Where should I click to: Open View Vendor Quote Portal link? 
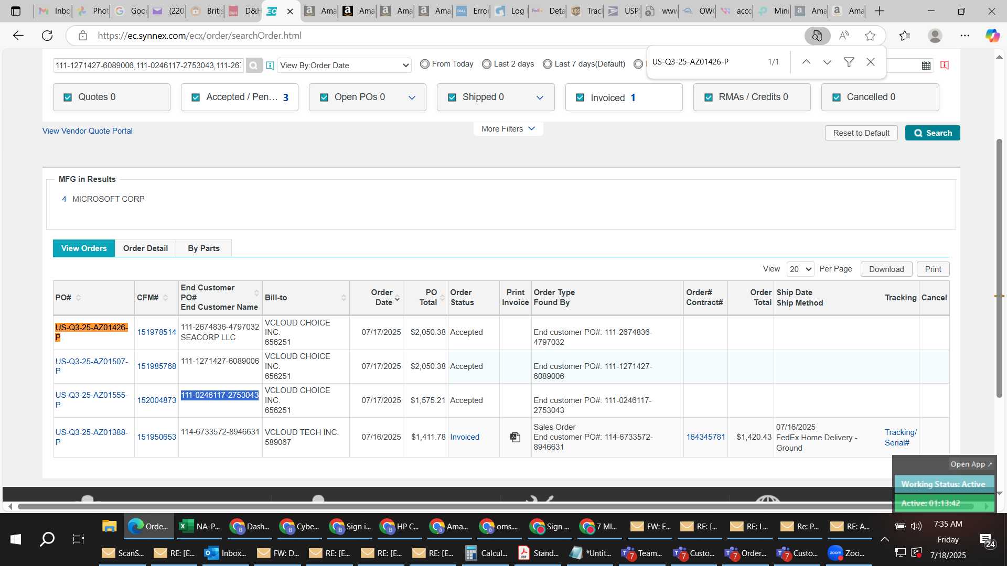pyautogui.click(x=88, y=131)
